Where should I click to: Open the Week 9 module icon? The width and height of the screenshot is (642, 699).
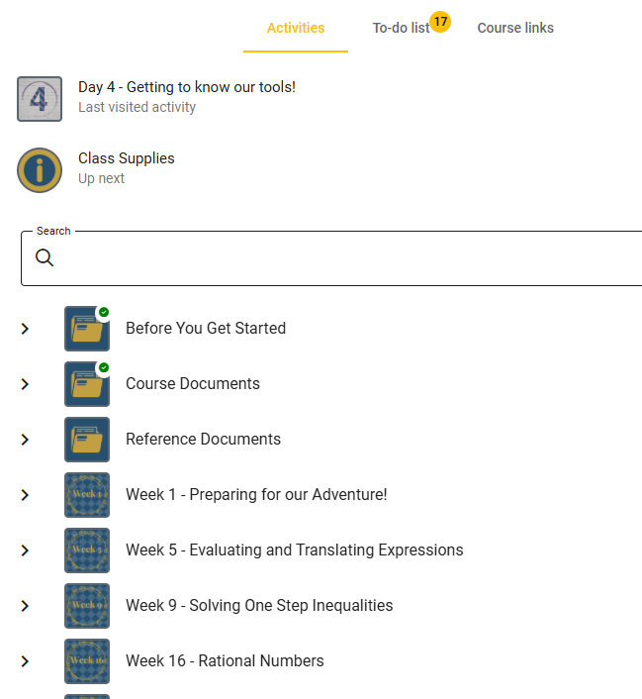point(87,606)
